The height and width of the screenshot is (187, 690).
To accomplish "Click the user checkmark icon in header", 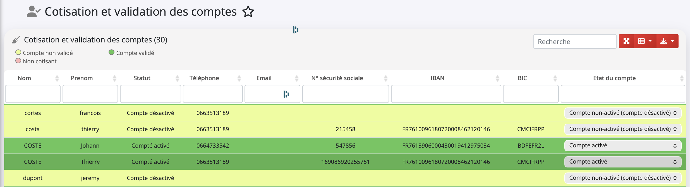I will [33, 12].
